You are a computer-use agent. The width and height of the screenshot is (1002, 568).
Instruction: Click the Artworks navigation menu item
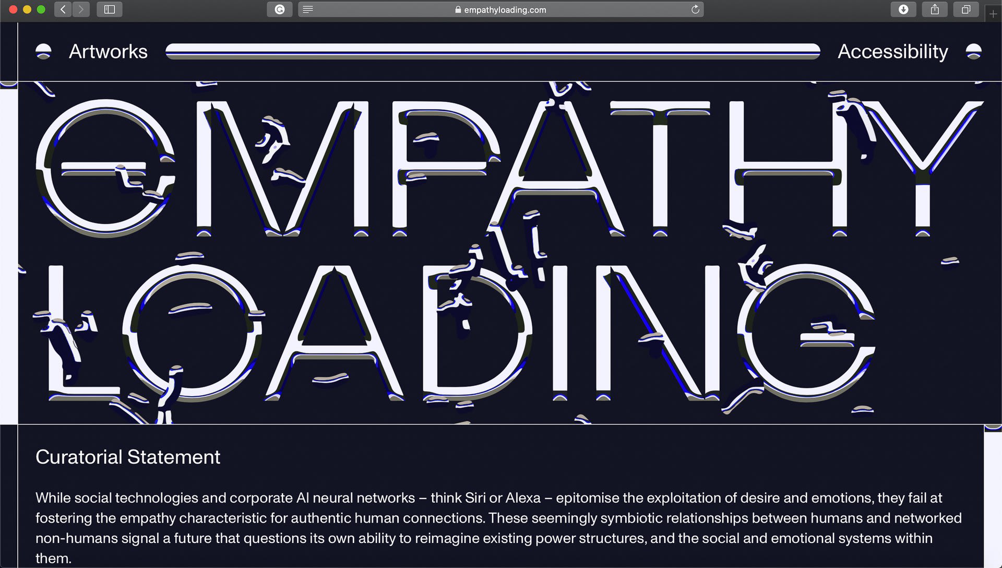click(108, 52)
